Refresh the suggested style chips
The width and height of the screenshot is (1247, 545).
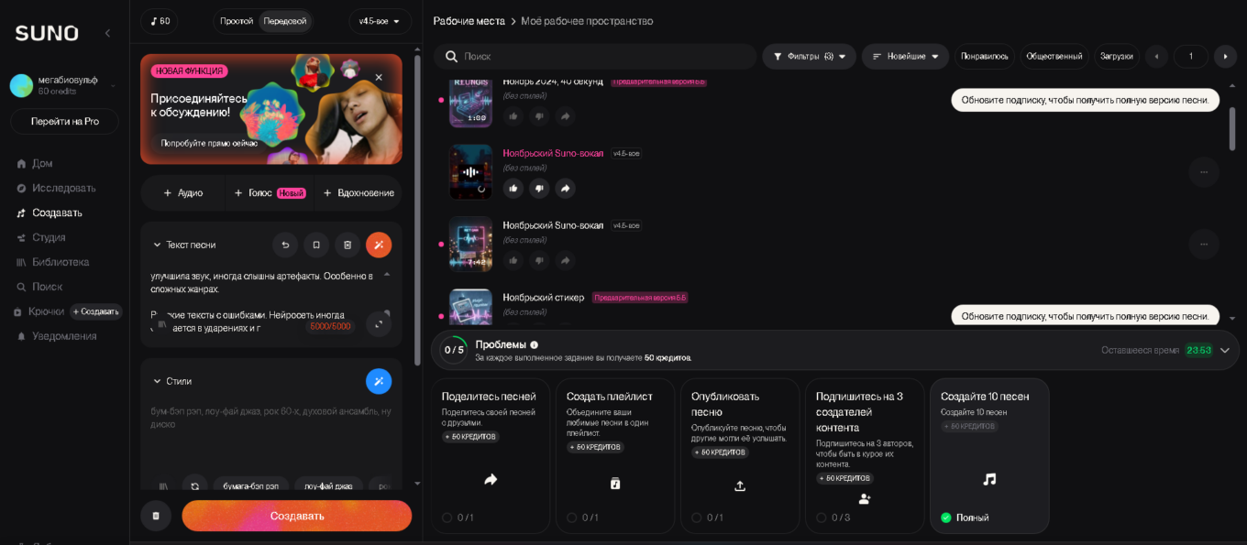193,486
